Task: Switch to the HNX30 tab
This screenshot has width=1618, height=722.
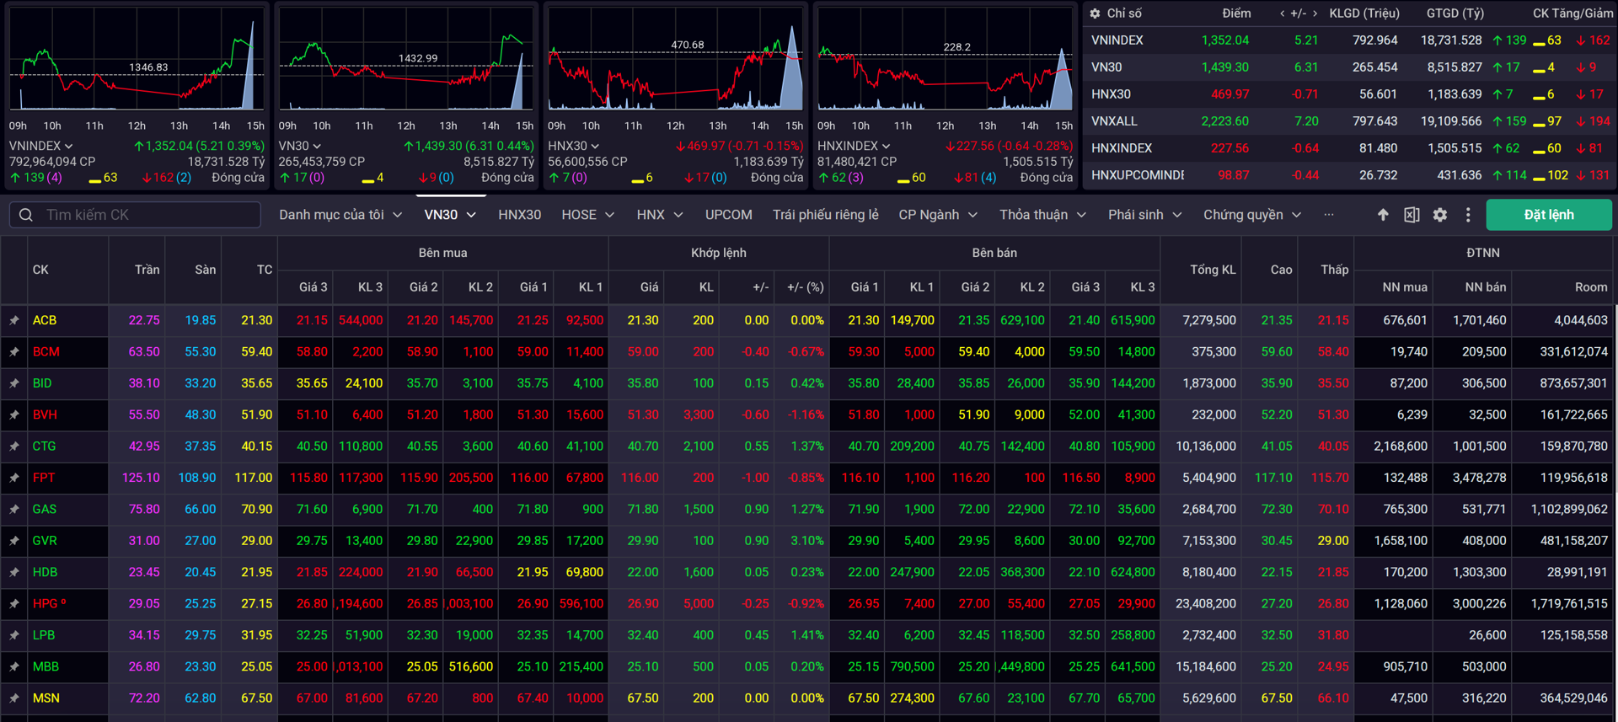Action: [519, 215]
